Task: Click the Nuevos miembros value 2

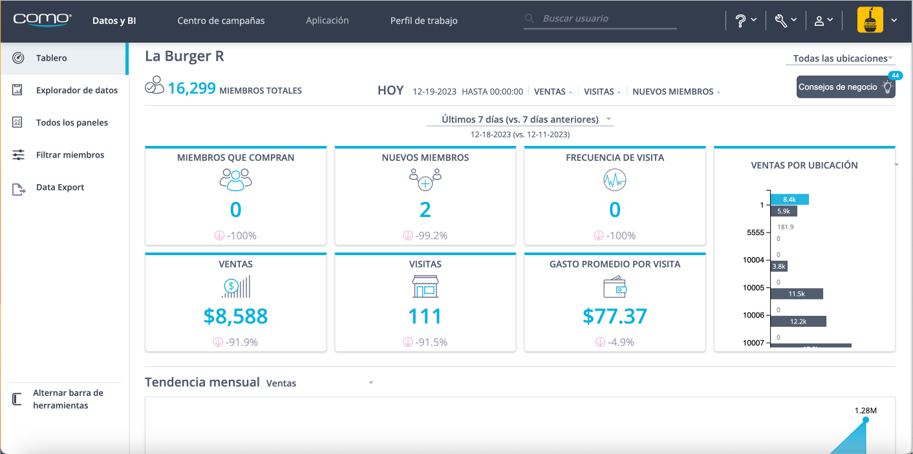Action: coord(425,210)
